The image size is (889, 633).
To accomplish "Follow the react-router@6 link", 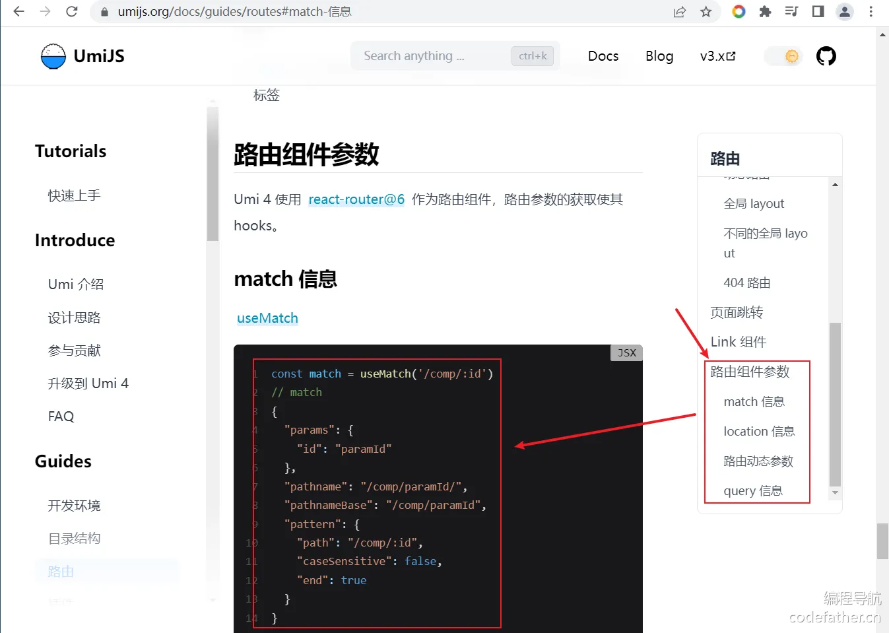I will coord(356,199).
